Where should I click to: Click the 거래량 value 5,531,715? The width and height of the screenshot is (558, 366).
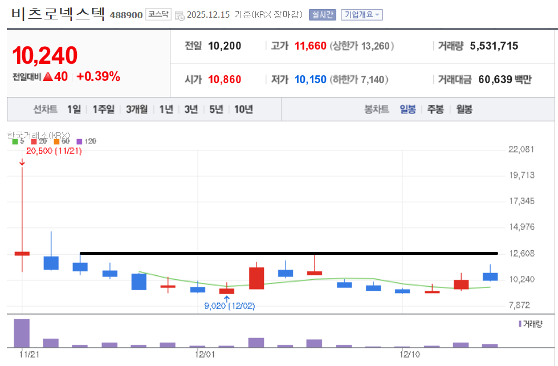[494, 46]
